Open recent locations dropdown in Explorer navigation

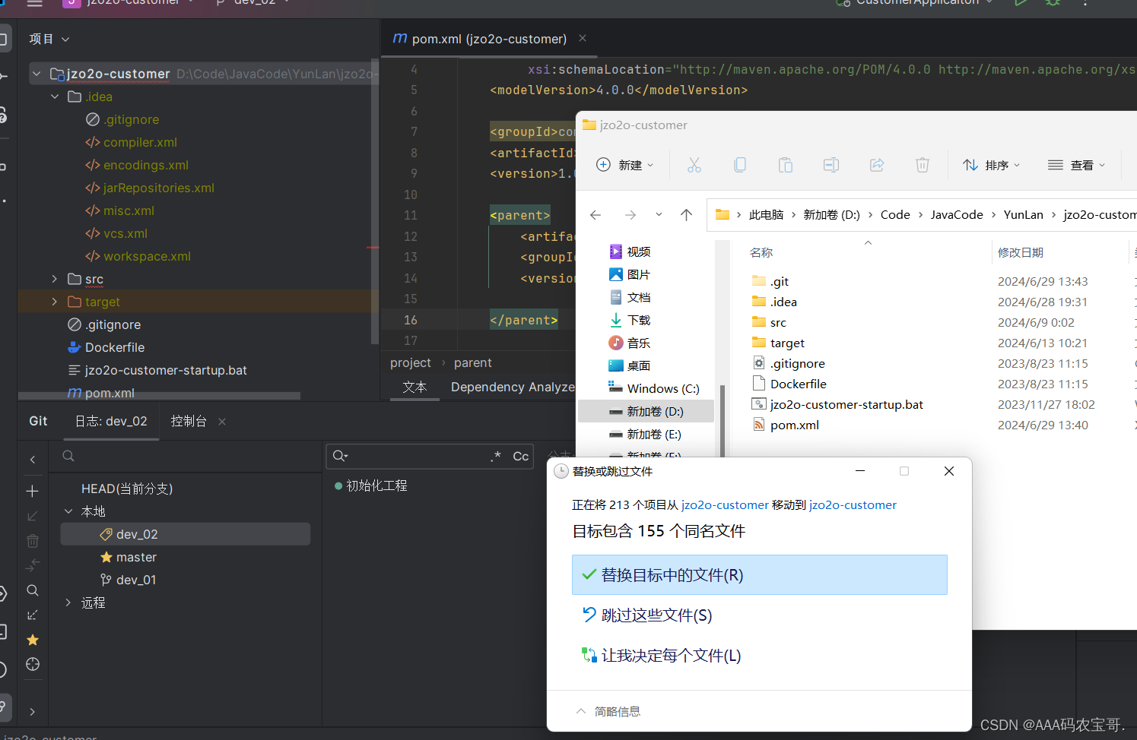(x=659, y=215)
